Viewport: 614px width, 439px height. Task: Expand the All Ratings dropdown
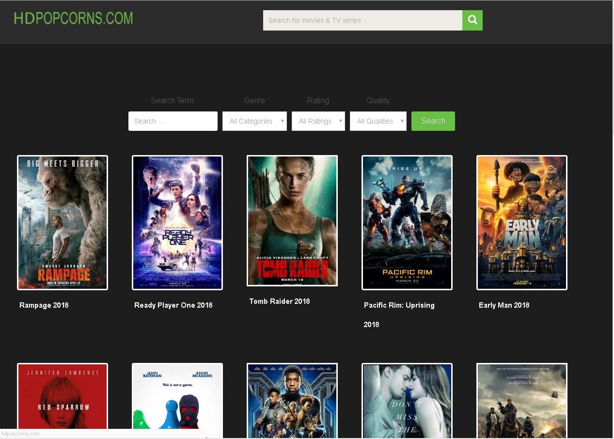pyautogui.click(x=318, y=121)
